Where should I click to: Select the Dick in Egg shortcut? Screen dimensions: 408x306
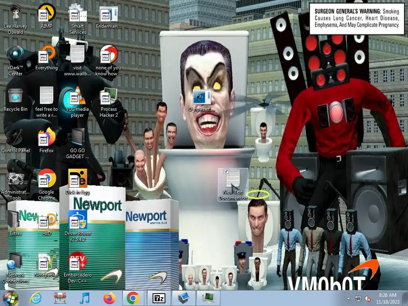(78, 182)
